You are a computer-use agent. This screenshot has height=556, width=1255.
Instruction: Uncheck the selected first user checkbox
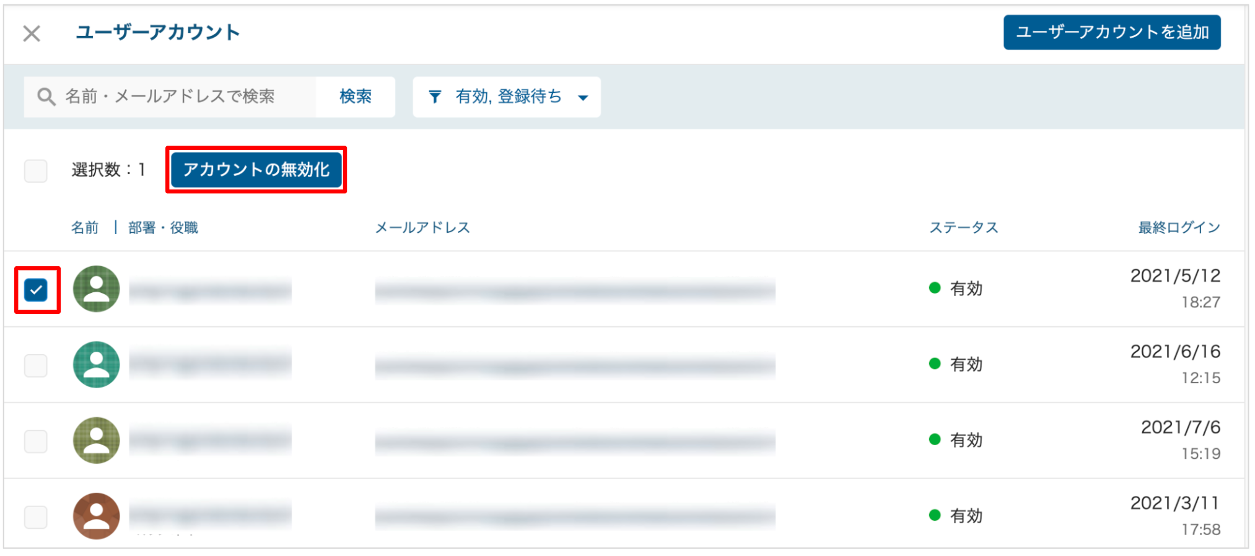tap(36, 290)
